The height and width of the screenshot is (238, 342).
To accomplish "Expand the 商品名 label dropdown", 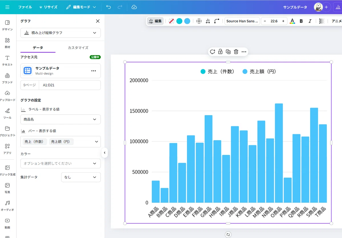I will click(60, 119).
